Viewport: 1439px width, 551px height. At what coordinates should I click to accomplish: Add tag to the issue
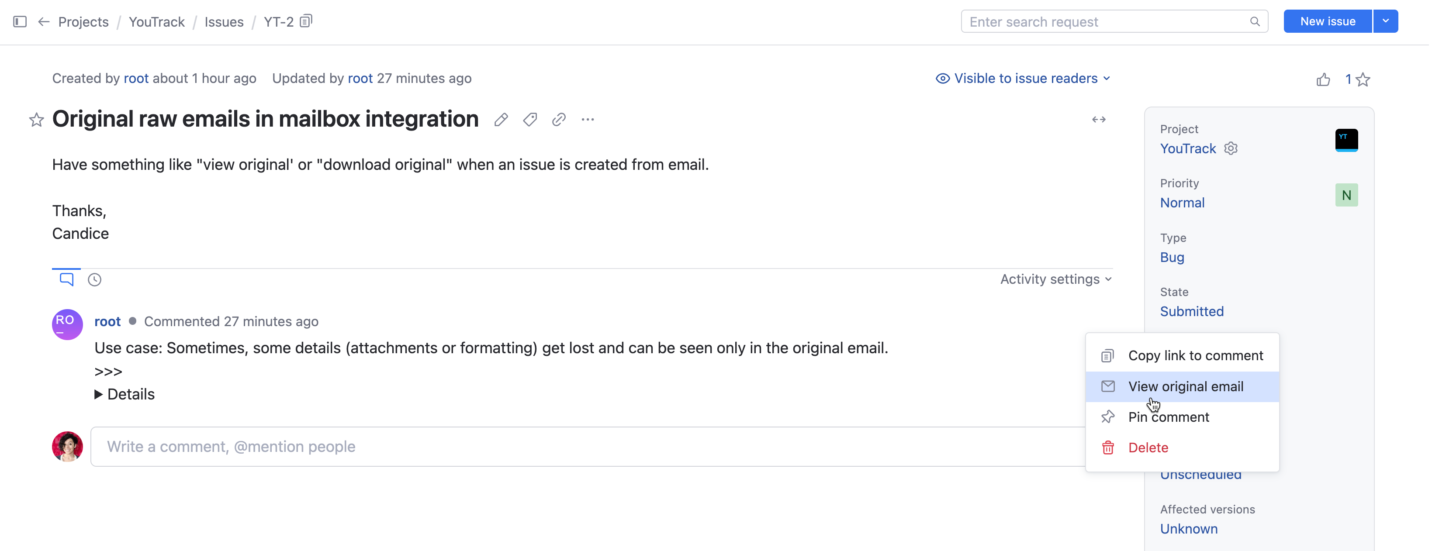pyautogui.click(x=529, y=120)
